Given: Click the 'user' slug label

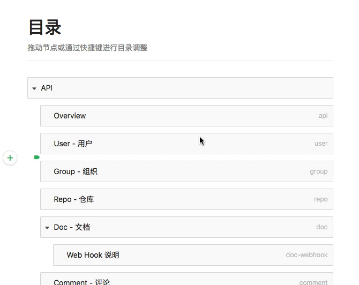Looking at the screenshot, I should [x=321, y=144].
